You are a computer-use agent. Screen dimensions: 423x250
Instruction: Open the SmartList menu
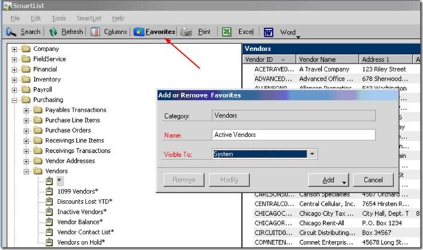(89, 18)
